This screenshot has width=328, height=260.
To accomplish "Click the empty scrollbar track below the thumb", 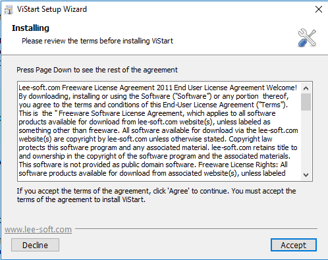I will [x=306, y=140].
